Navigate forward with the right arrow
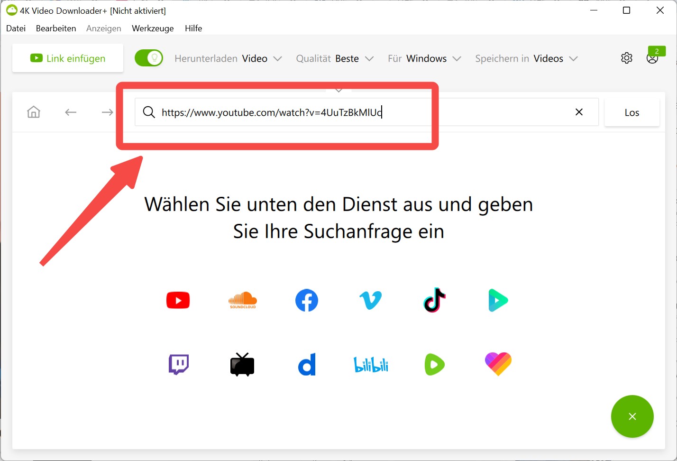This screenshot has width=677, height=461. pyautogui.click(x=108, y=112)
